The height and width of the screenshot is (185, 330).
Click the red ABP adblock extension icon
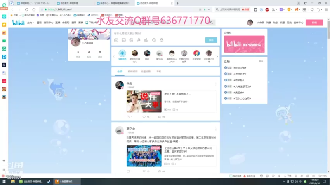pos(267,9)
